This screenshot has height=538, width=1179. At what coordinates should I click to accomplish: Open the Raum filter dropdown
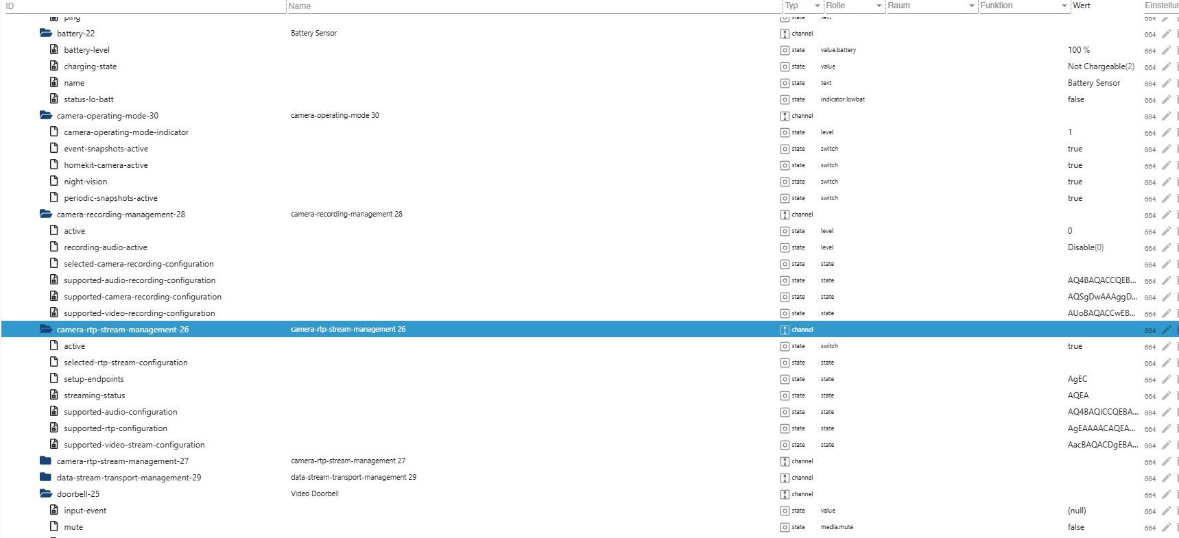[x=931, y=5]
